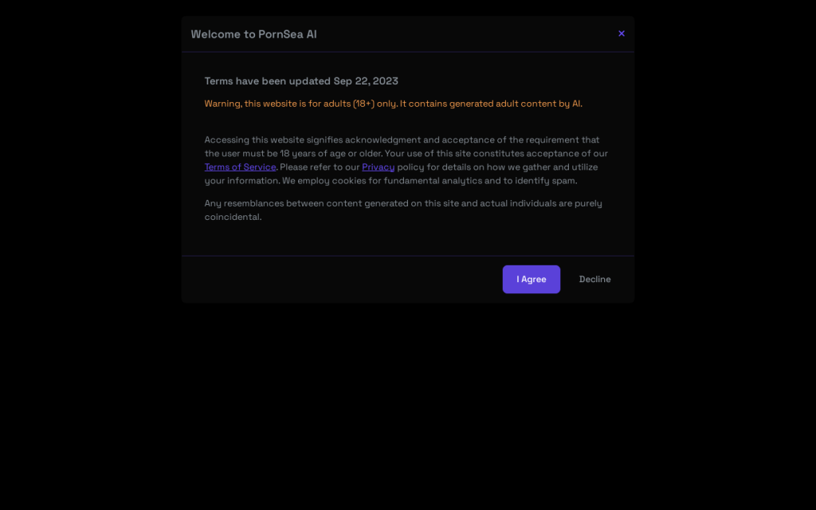Viewport: 816px width, 510px height.
Task: Click the orange adults-only warning text
Action: [x=394, y=104]
